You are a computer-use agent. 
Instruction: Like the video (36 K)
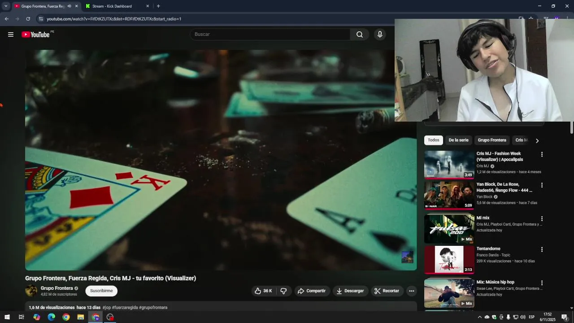[x=264, y=291]
